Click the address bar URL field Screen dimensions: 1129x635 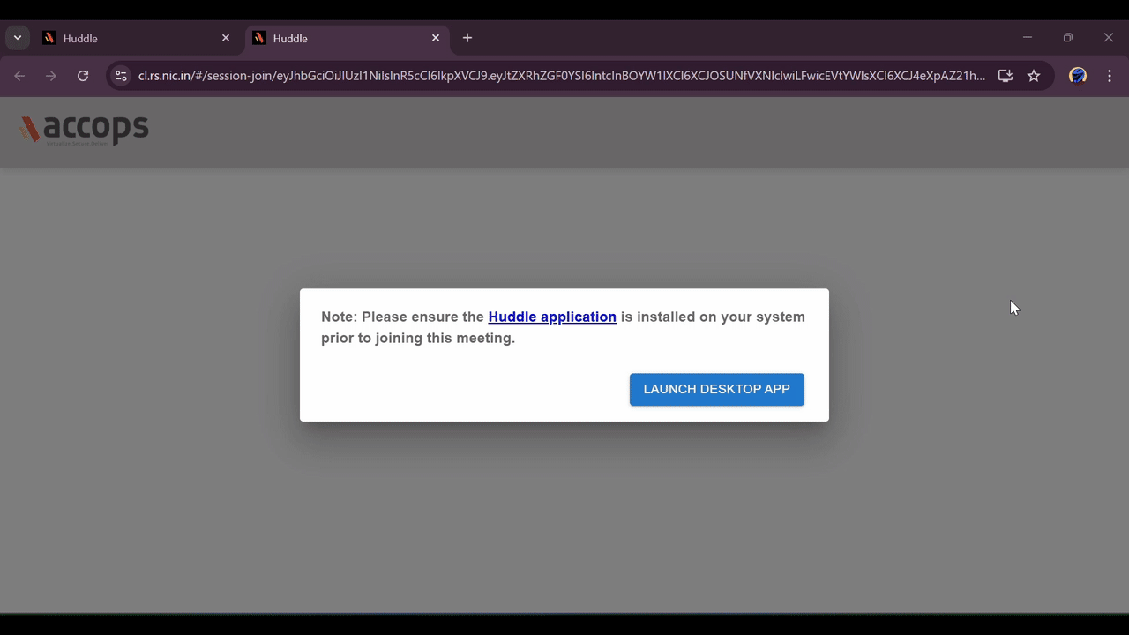pos(561,76)
